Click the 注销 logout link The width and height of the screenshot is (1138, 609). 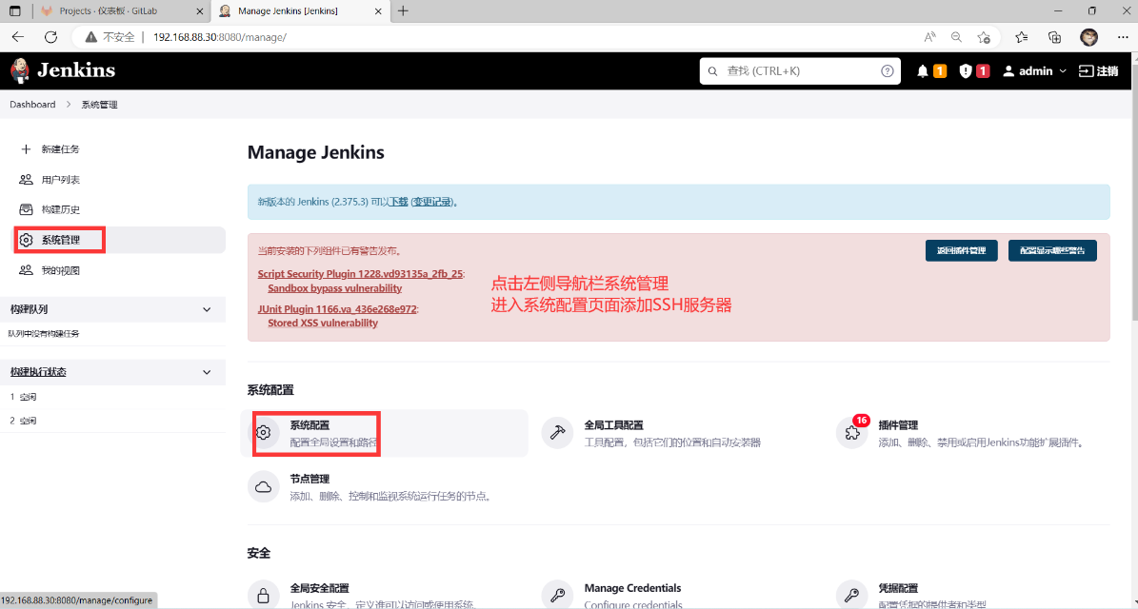click(1099, 71)
